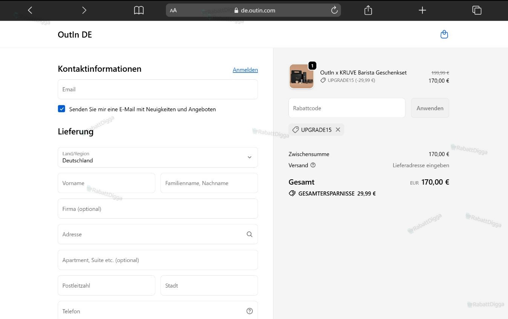Click the Anmelden link
This screenshot has height=319, width=508.
[x=245, y=69]
